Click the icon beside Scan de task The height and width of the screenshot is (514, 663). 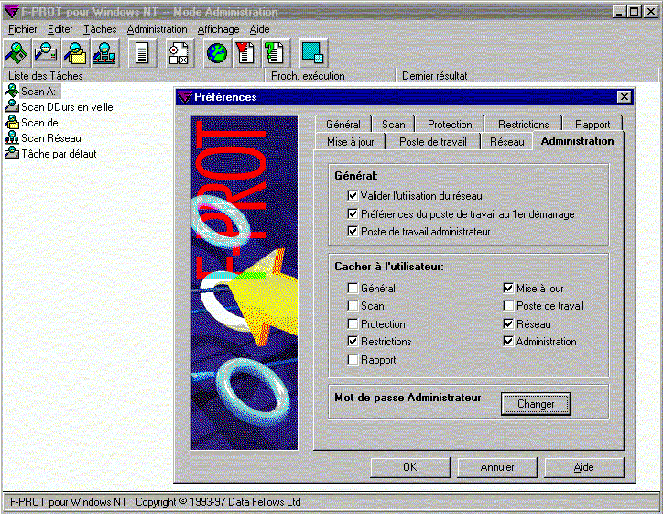12,122
